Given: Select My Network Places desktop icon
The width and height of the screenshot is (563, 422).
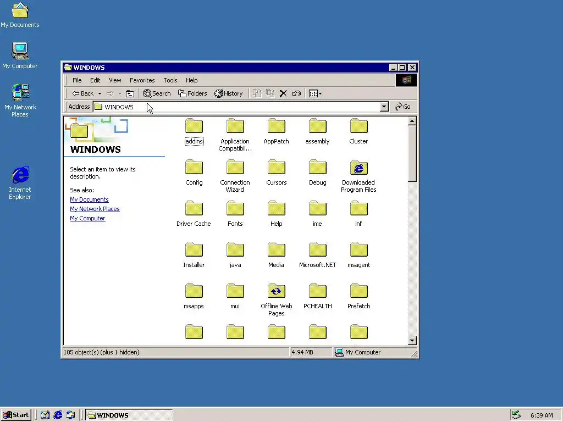Looking at the screenshot, I should (20, 101).
